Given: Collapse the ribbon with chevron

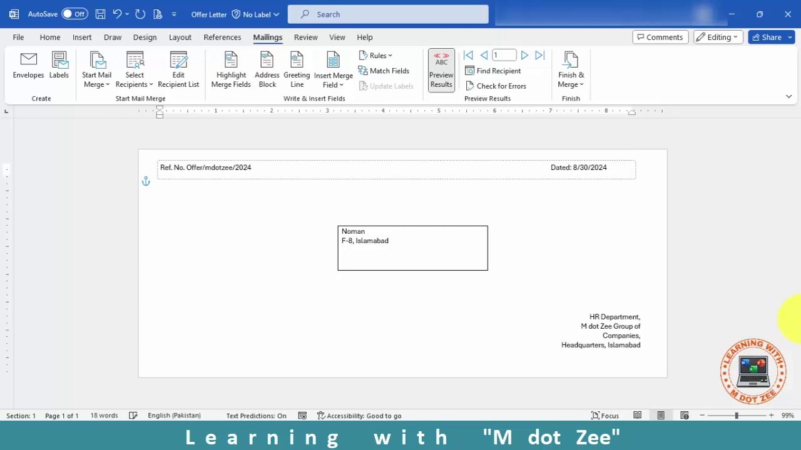Looking at the screenshot, I should (788, 97).
